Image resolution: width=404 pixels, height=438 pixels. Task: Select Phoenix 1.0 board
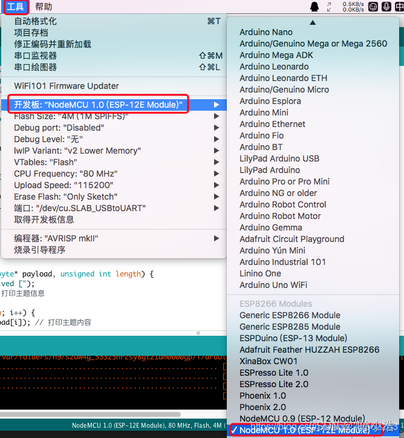coord(313,396)
